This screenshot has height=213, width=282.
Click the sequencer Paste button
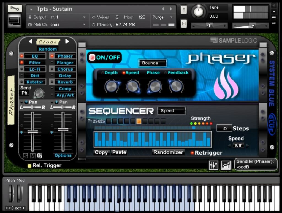(x=119, y=152)
